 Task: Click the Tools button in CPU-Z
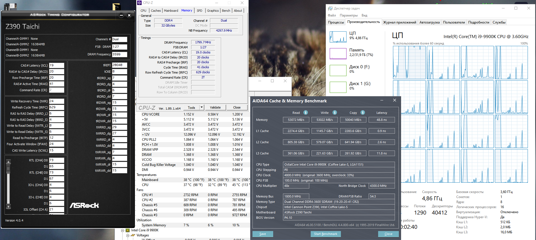pos(191,107)
